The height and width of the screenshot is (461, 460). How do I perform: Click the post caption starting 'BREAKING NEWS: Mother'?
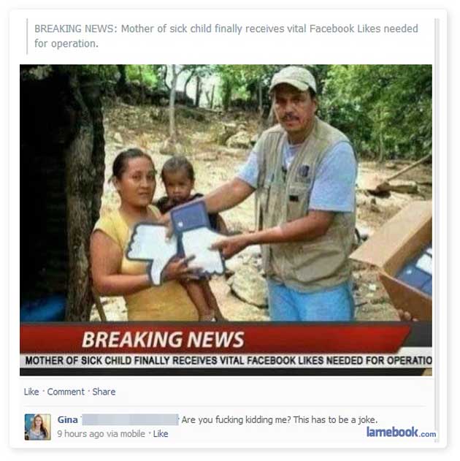click(226, 36)
